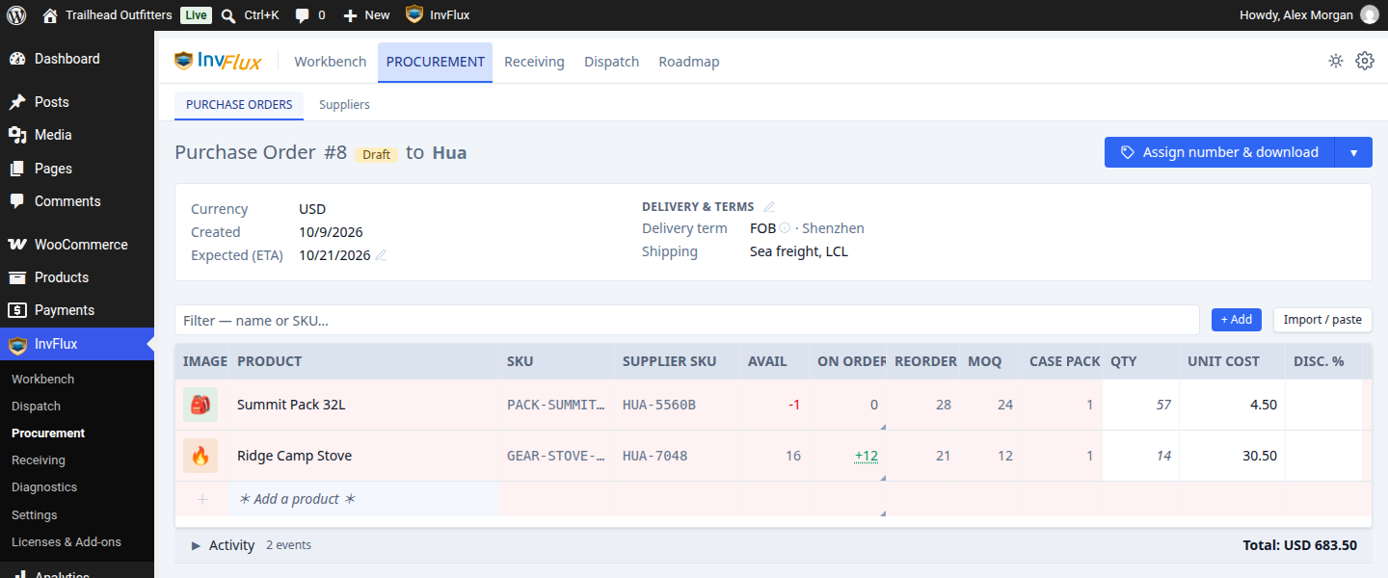Open the settings gear icon
Viewport: 1388px width, 578px height.
point(1365,61)
